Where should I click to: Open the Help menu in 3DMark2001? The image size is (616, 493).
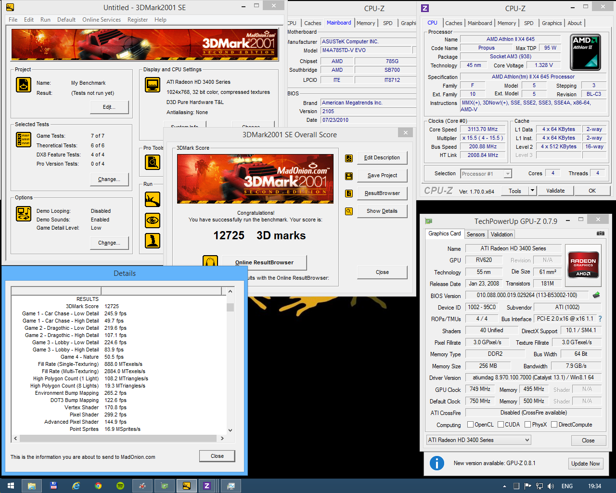click(160, 20)
